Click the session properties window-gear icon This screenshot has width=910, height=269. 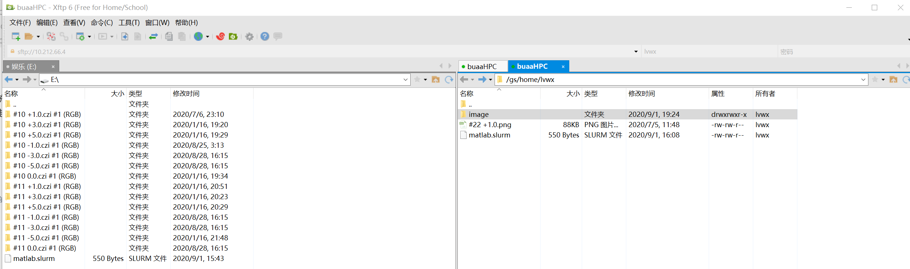[80, 36]
